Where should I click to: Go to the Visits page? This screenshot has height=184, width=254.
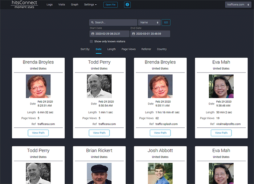[62, 5]
